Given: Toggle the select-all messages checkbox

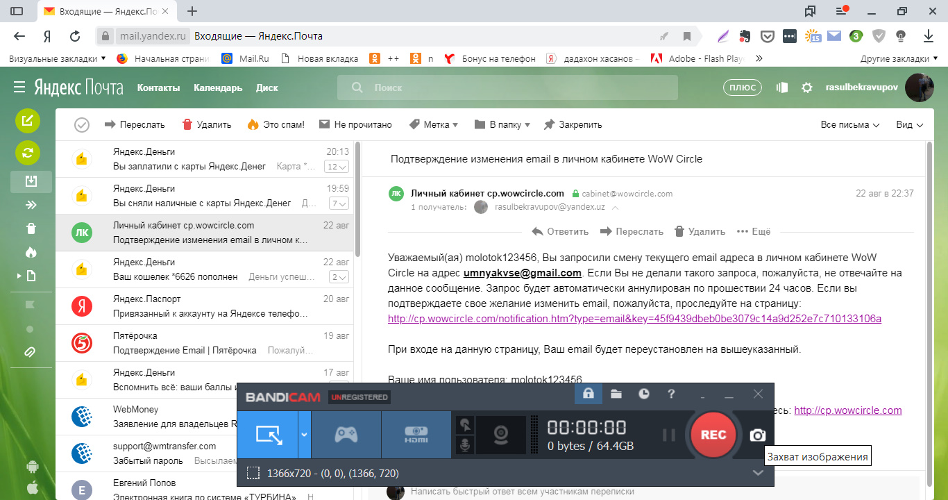Looking at the screenshot, I should pyautogui.click(x=82, y=125).
